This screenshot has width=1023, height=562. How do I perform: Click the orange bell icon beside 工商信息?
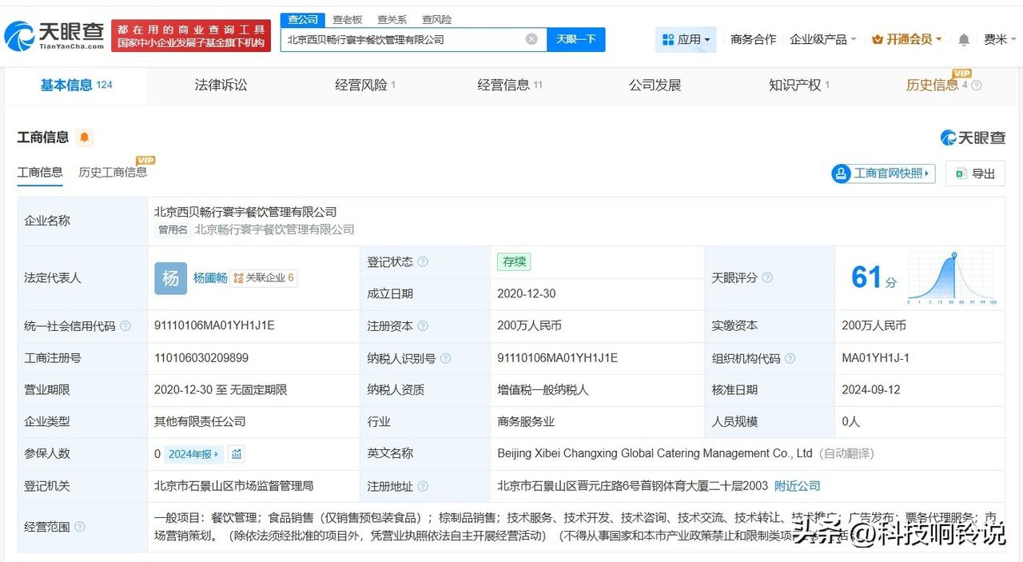(84, 138)
